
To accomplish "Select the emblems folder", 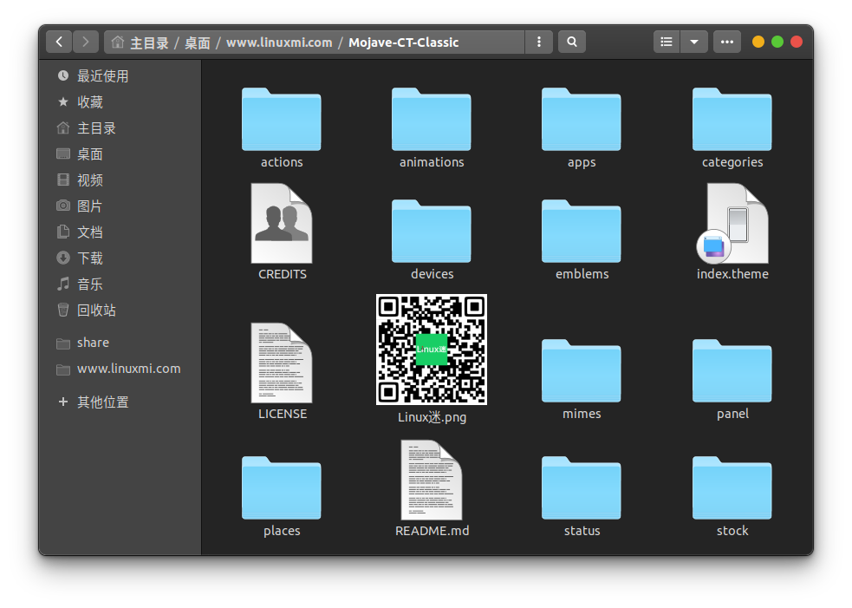I will coord(582,231).
